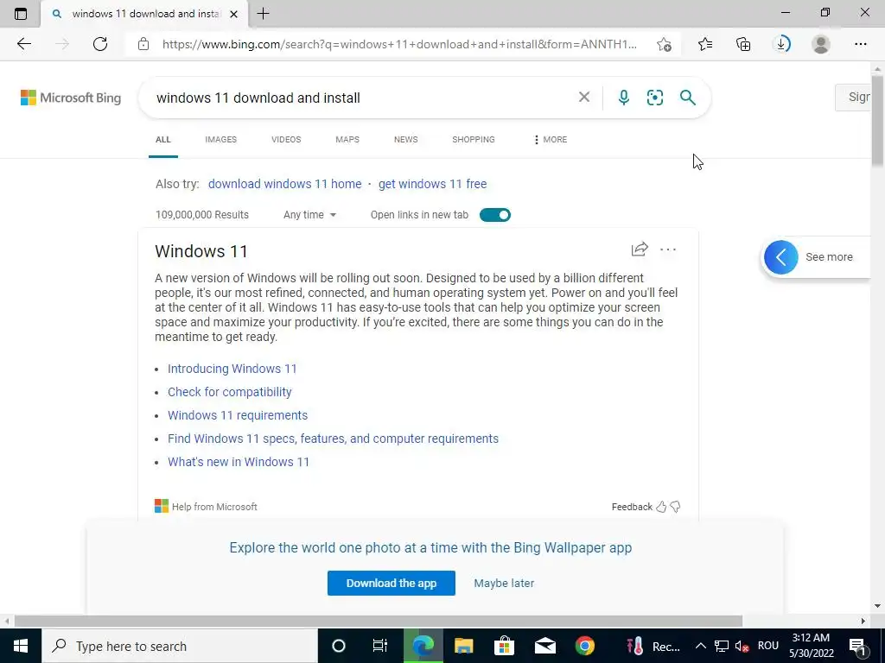This screenshot has height=663, width=885.
Task: Switch to the IMAGES tab
Action: (x=220, y=140)
